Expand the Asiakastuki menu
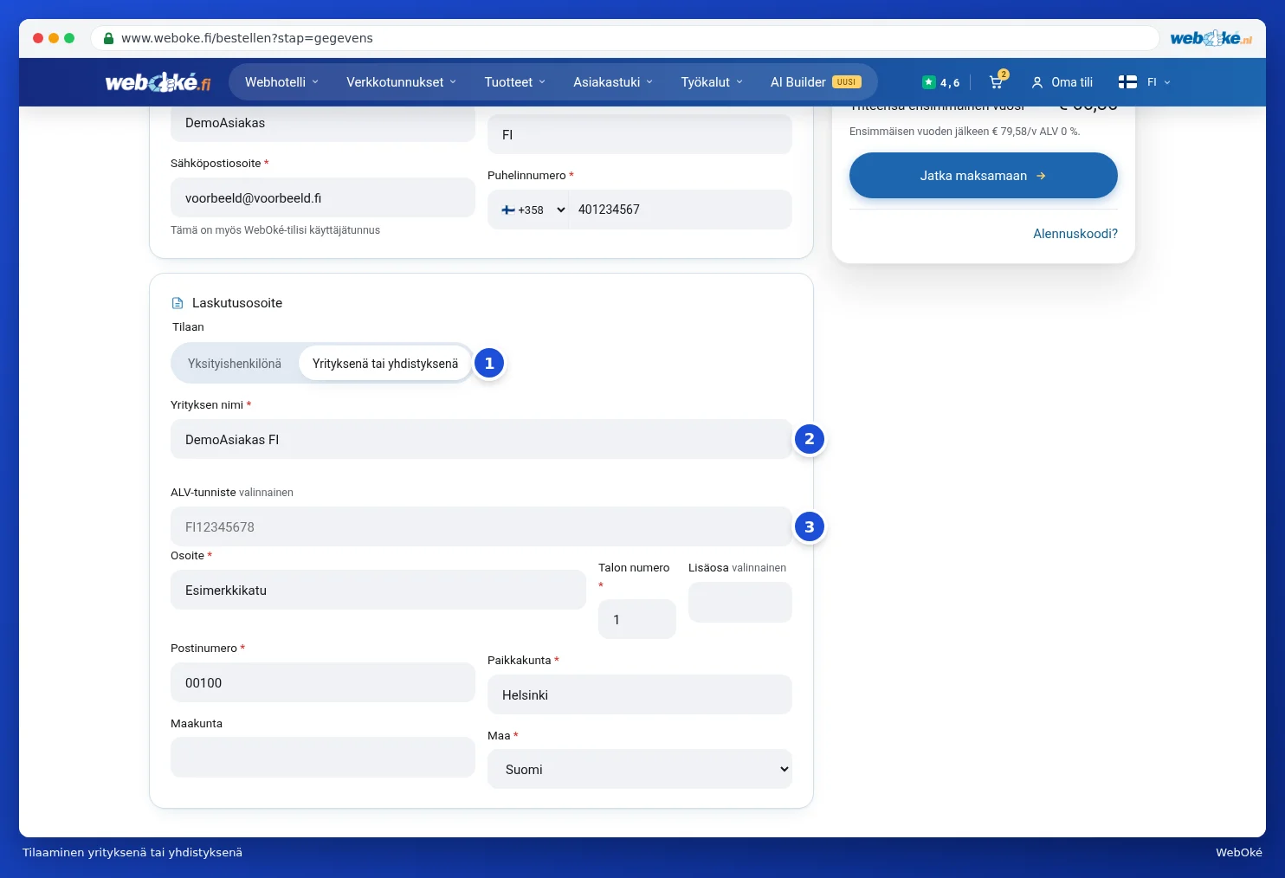This screenshot has height=878, width=1285. click(613, 82)
